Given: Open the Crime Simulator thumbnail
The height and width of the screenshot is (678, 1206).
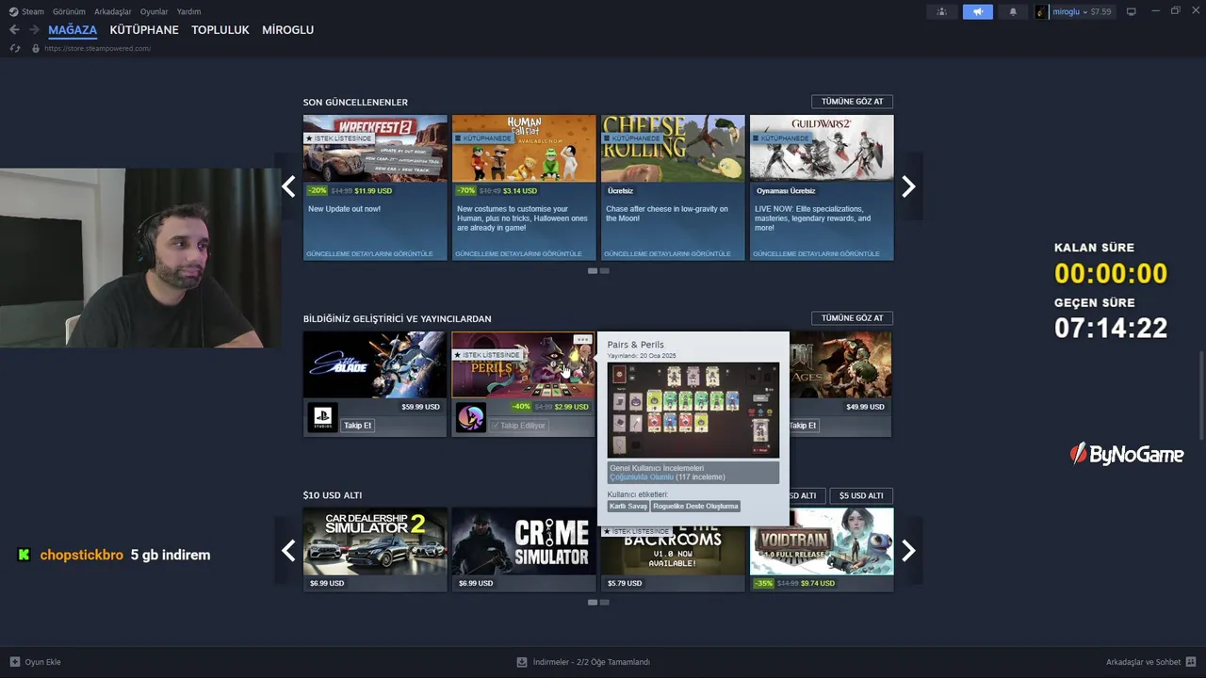Looking at the screenshot, I should click(x=524, y=541).
